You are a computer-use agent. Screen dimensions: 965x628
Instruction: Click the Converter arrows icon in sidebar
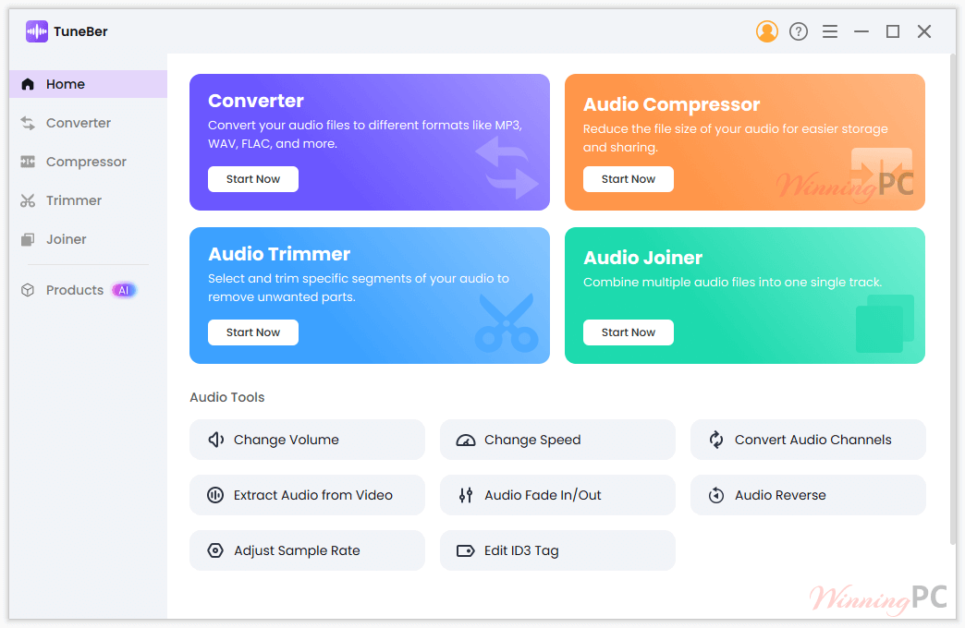[28, 123]
